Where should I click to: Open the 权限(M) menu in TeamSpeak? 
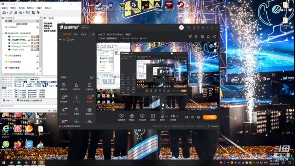click(30, 8)
